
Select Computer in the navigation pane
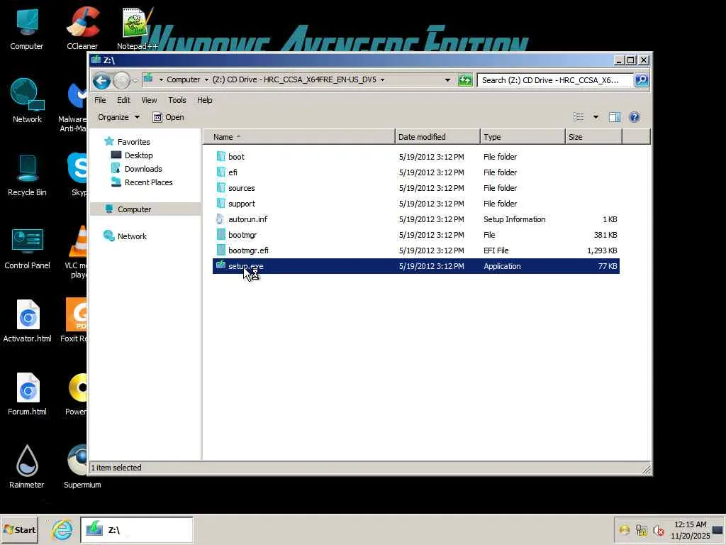pos(134,209)
